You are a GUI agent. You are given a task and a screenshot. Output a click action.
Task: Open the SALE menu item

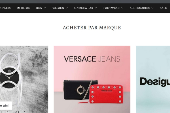pyautogui.click(x=163, y=8)
